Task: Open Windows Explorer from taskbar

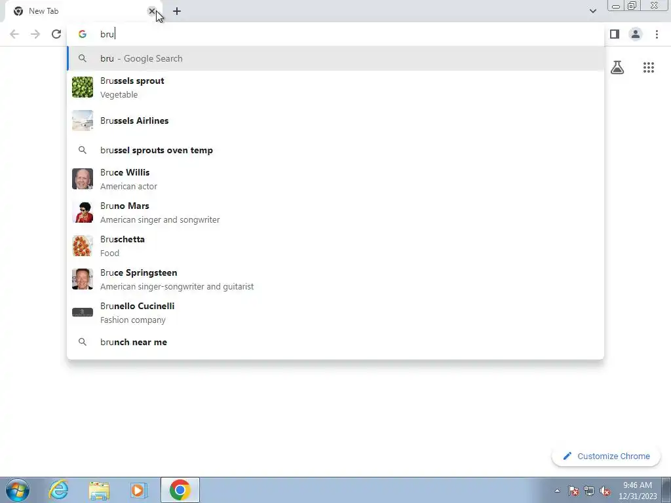Action: 99,490
